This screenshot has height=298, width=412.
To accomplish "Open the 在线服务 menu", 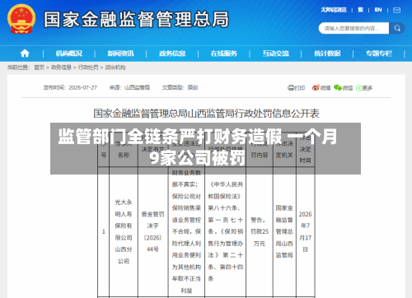I will point(224,54).
